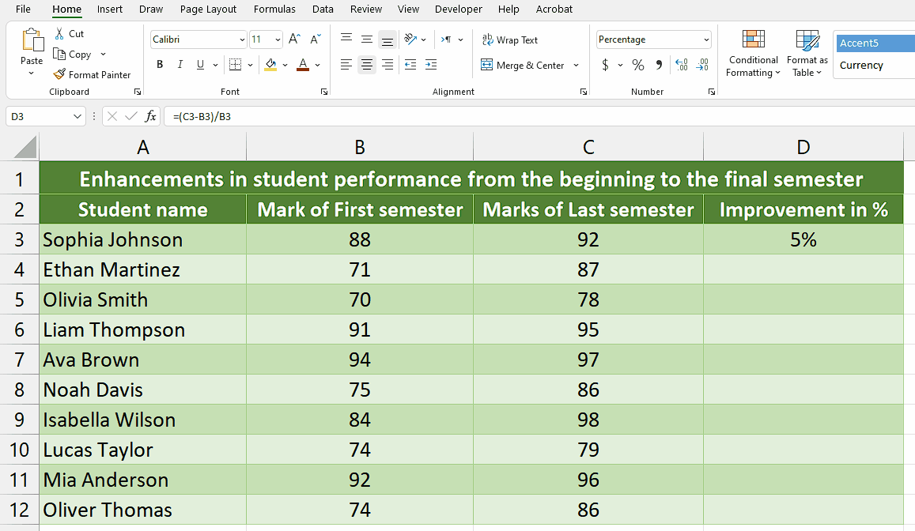Align text to the middle vertically

[x=366, y=39]
